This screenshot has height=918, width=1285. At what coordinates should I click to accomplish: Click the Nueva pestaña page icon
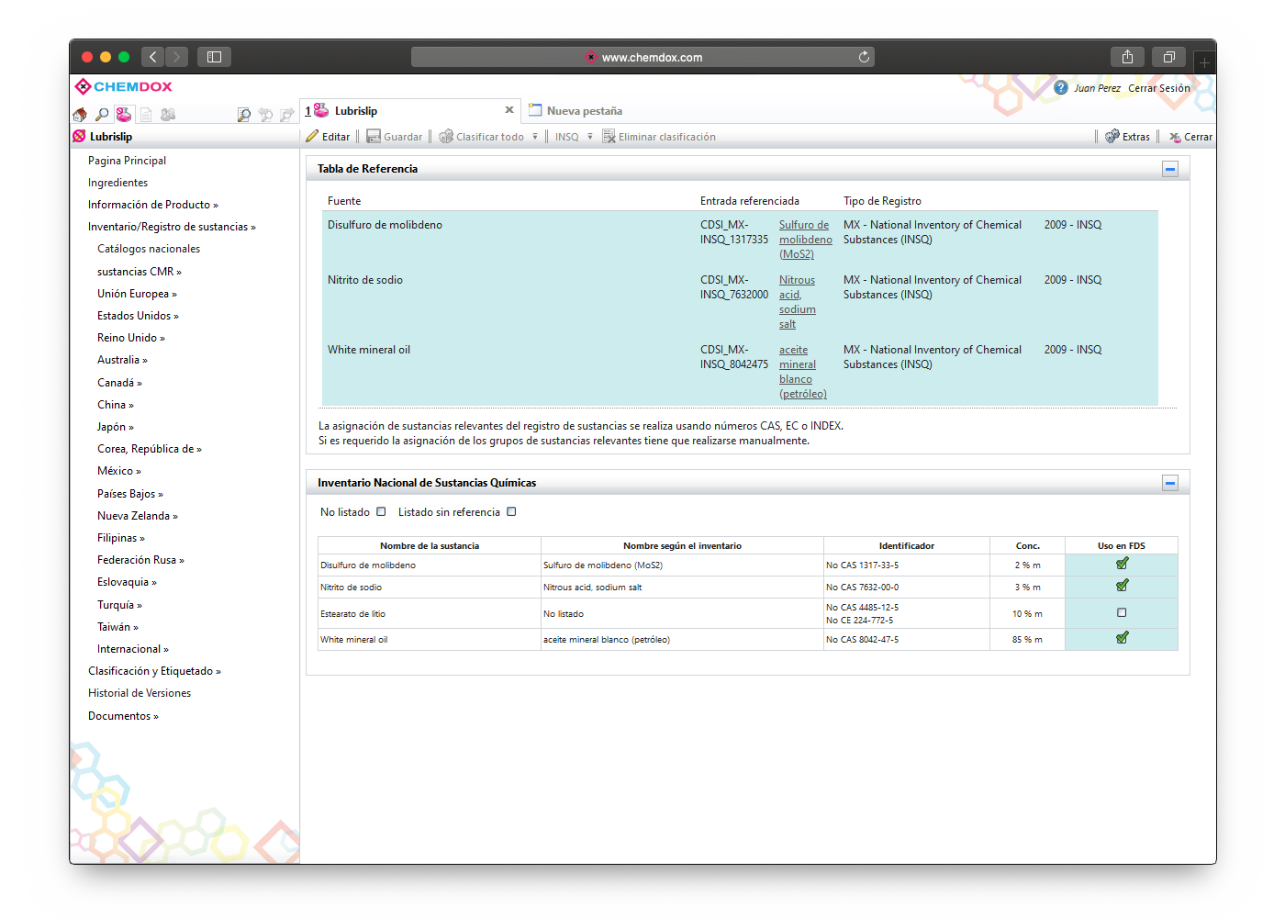535,110
